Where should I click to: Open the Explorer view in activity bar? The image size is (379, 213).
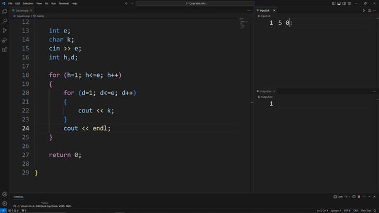tap(5, 12)
